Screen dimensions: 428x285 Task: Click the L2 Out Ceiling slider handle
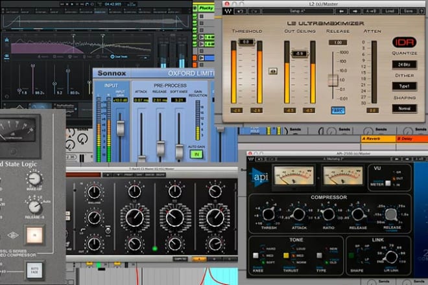click(x=300, y=54)
